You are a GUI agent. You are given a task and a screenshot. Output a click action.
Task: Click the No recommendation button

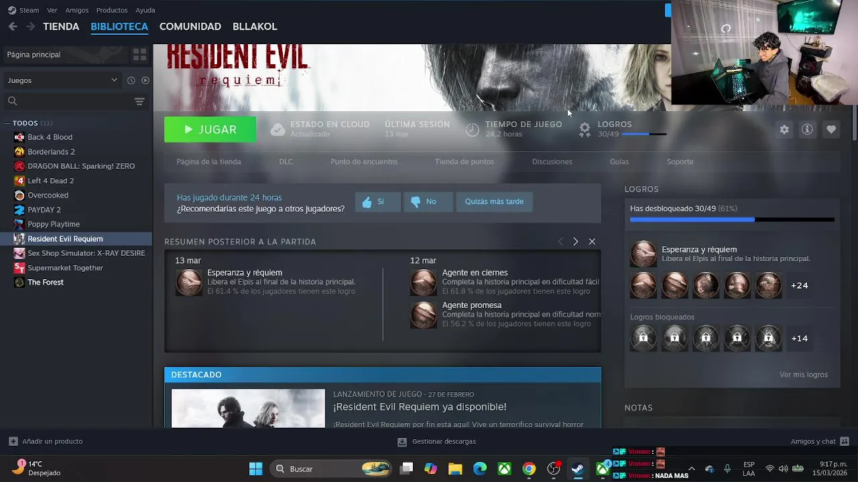(x=428, y=202)
